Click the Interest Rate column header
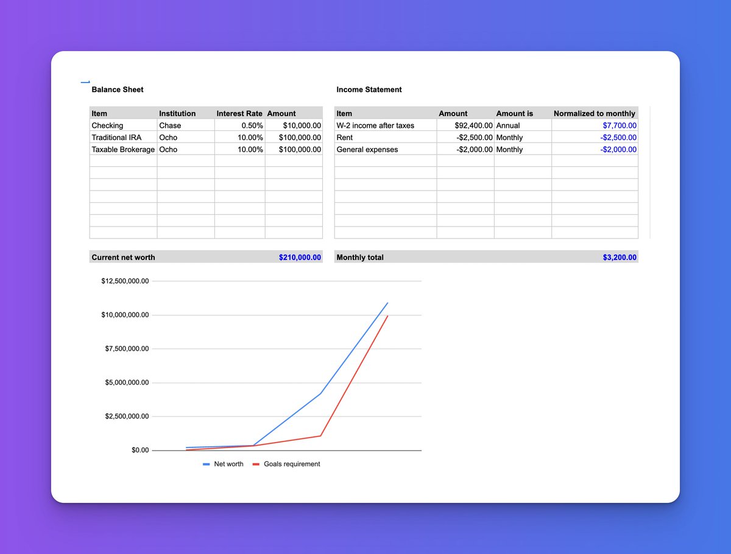Image resolution: width=731 pixels, height=554 pixels. coord(239,113)
